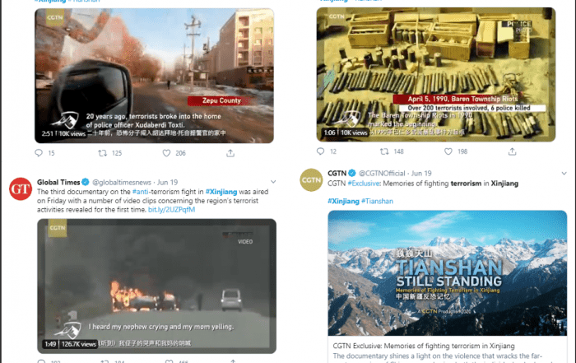
Task: Share the Baren Township Riots tweet
Action: (x=512, y=151)
